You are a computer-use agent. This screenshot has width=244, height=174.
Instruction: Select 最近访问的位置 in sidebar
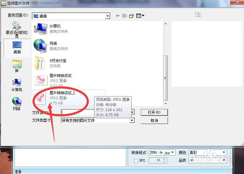click(x=17, y=28)
